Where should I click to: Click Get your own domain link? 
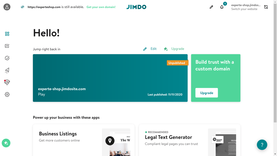(x=101, y=7)
